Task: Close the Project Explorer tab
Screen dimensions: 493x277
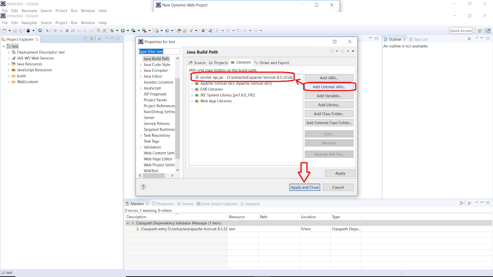Action: 37,39
